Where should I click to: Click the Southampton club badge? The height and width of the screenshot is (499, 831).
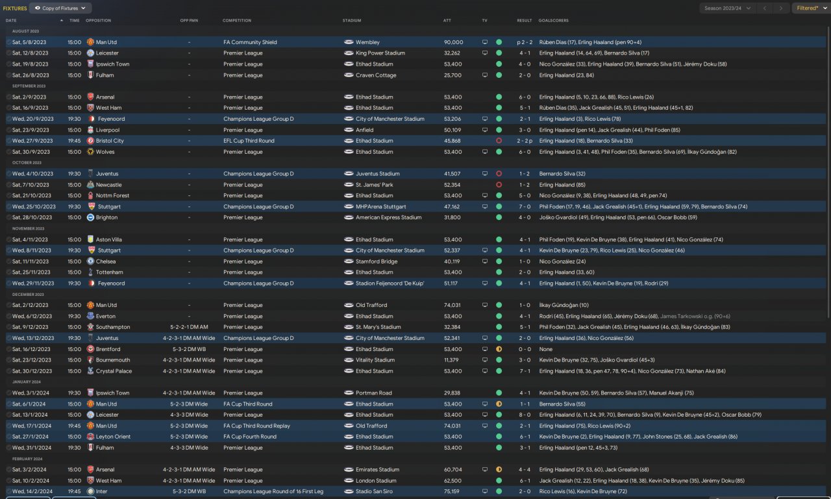point(90,327)
